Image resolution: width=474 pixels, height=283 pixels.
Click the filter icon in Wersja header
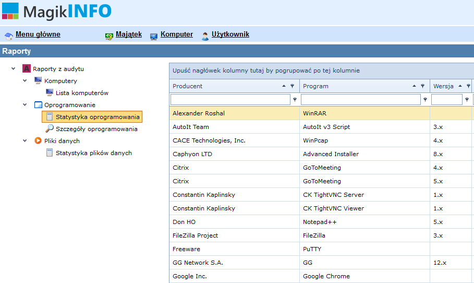[x=468, y=86]
